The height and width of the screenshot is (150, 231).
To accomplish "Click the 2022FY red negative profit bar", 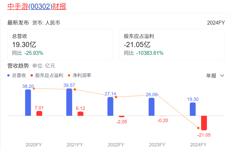I will pyautogui.click(x=122, y=116).
